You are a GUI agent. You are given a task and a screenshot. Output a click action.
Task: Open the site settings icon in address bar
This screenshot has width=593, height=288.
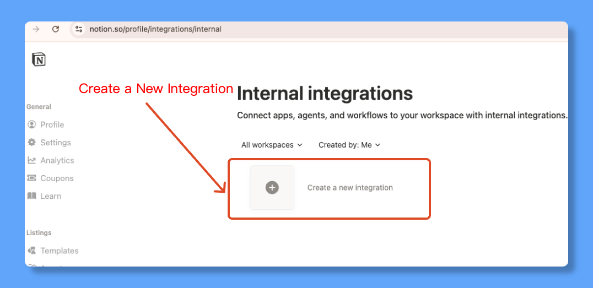(79, 29)
